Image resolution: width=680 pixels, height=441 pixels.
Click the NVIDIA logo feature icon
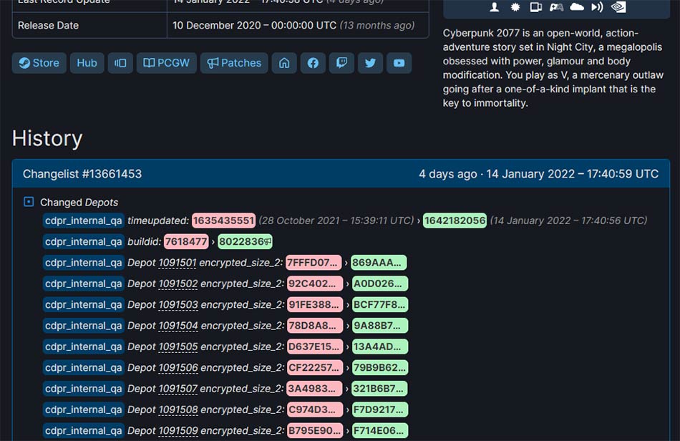point(618,7)
